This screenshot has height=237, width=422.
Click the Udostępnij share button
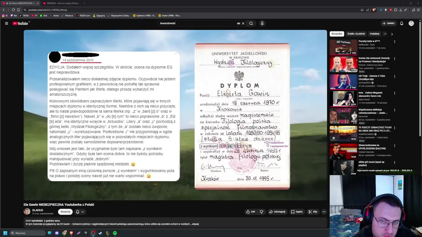pos(277,212)
